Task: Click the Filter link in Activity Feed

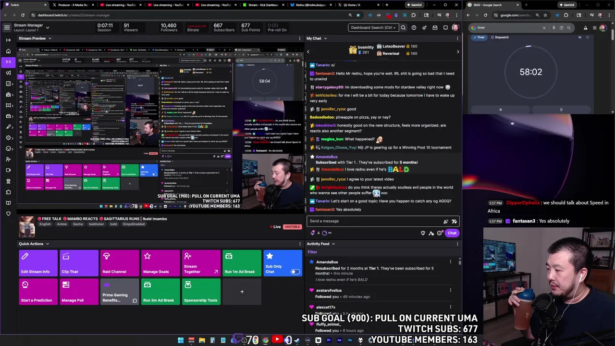Action: point(312,252)
